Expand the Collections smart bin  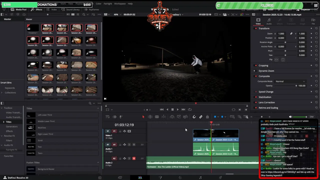2,92
